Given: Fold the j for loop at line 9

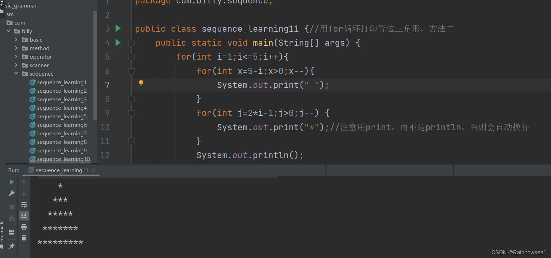Looking at the screenshot, I should click(132, 113).
